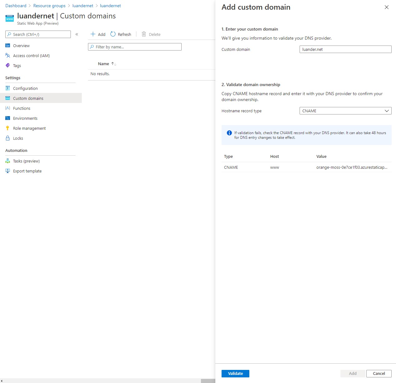This screenshot has height=383, width=396.
Task: Click the horizontal scrollbar at bottom
Action: point(208,381)
